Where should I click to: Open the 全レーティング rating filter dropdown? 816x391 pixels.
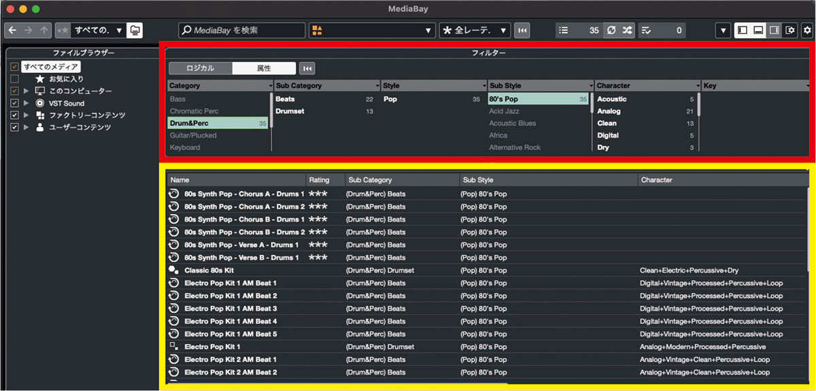[475, 30]
